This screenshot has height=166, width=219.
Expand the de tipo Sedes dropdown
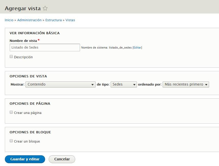124,84
